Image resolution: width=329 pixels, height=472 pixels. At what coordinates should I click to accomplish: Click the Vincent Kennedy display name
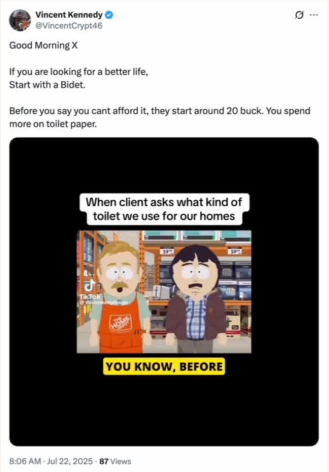pos(69,15)
